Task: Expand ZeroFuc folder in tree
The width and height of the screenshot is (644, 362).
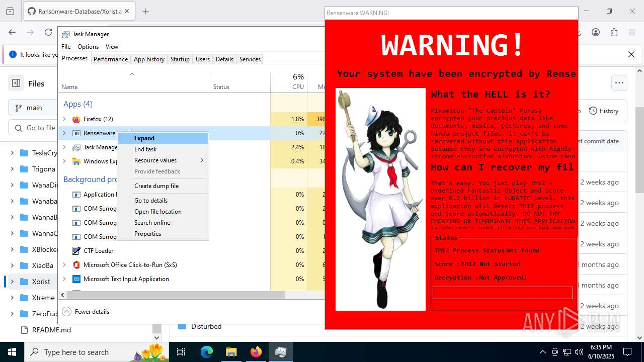Action: [12, 314]
